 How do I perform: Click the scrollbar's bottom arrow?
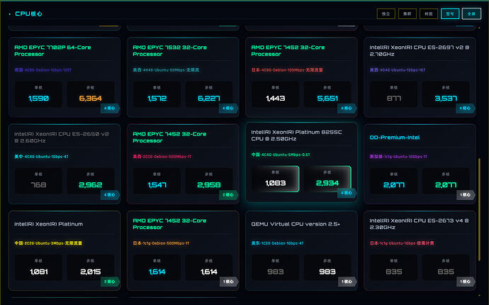(x=479, y=295)
